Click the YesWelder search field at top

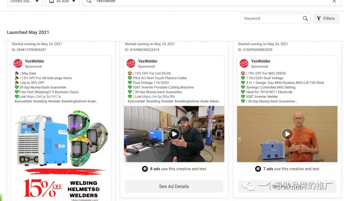(x=212, y=2)
